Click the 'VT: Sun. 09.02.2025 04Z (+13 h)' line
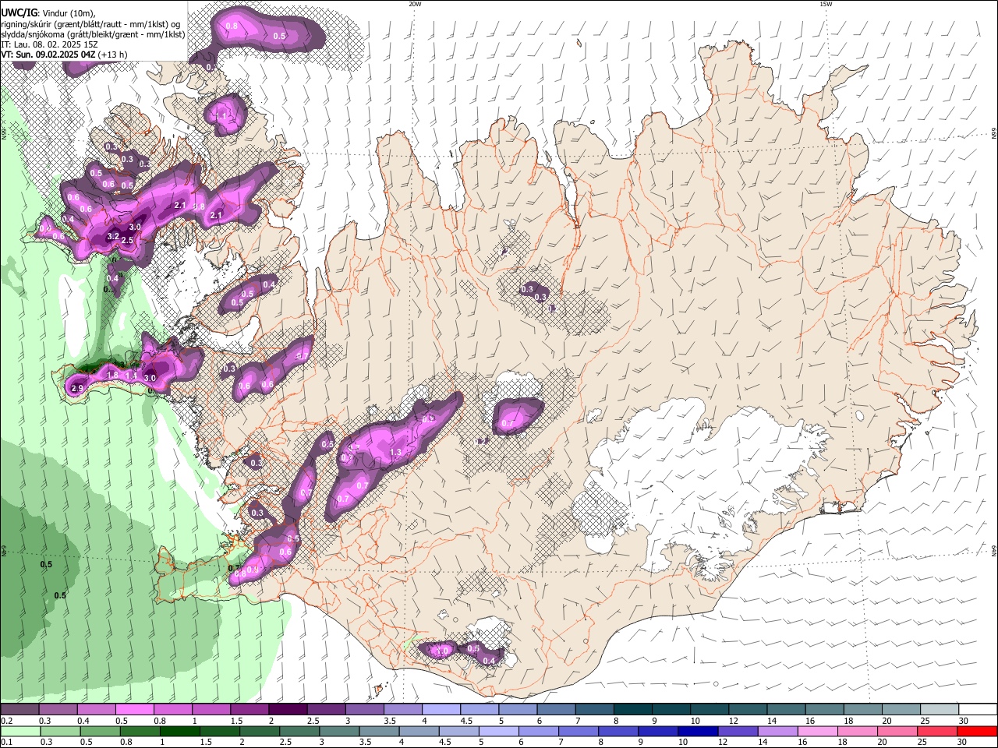 pyautogui.click(x=64, y=55)
